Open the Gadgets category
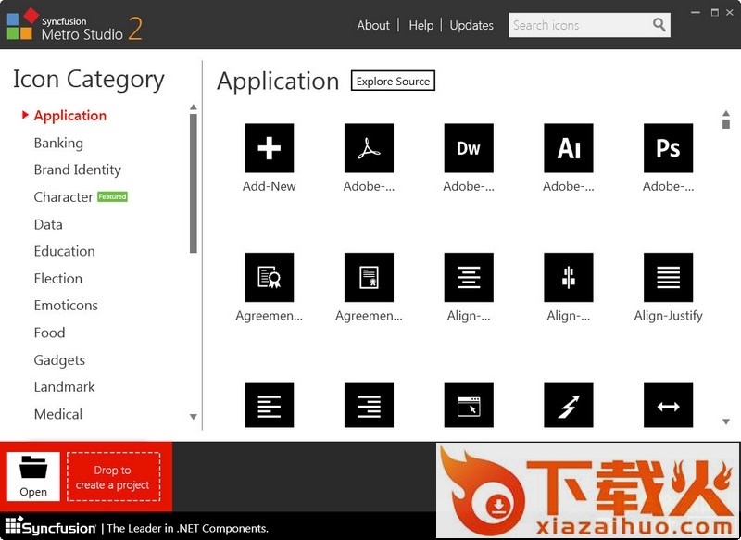 (x=59, y=360)
